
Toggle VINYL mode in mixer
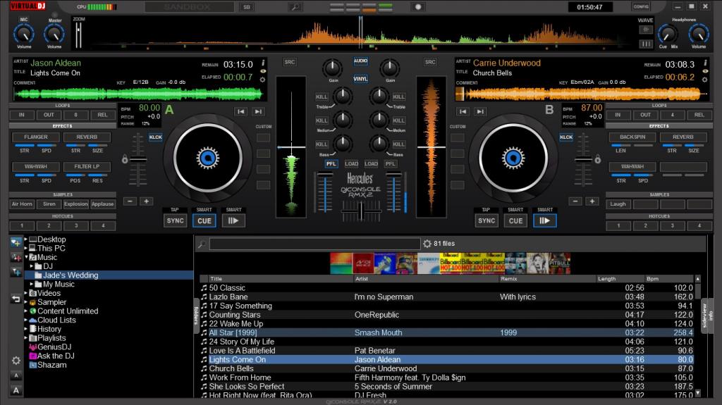pyautogui.click(x=360, y=79)
